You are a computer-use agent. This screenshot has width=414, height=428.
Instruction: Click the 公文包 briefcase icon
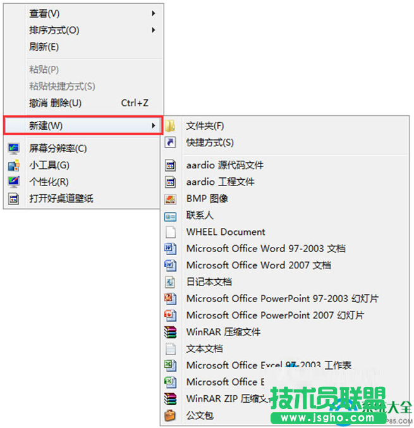[x=170, y=415]
